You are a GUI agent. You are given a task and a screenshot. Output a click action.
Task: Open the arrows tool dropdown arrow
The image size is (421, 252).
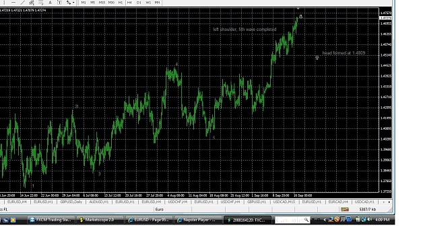[x=73, y=3]
